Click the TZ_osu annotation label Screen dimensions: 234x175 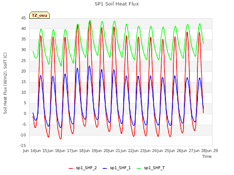click(39, 15)
